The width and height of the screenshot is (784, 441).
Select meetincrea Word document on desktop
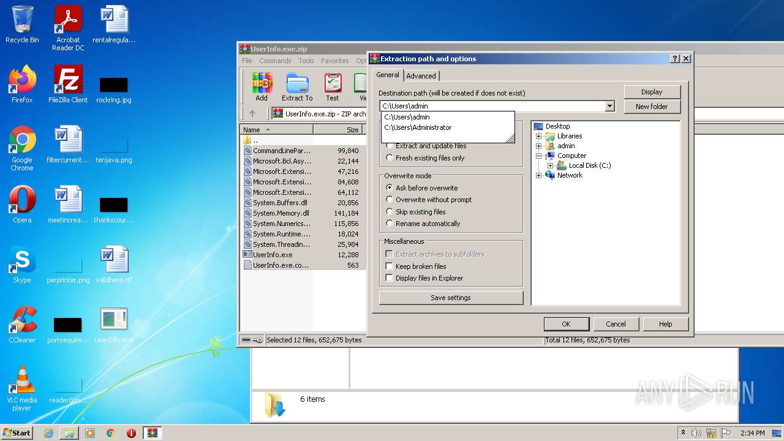tap(68, 205)
